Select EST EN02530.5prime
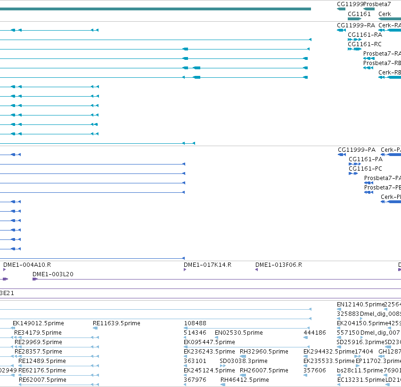401x387 pixels. coord(238,333)
